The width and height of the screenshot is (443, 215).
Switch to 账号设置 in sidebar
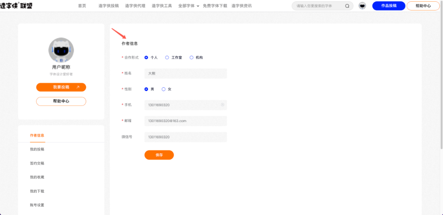click(37, 205)
